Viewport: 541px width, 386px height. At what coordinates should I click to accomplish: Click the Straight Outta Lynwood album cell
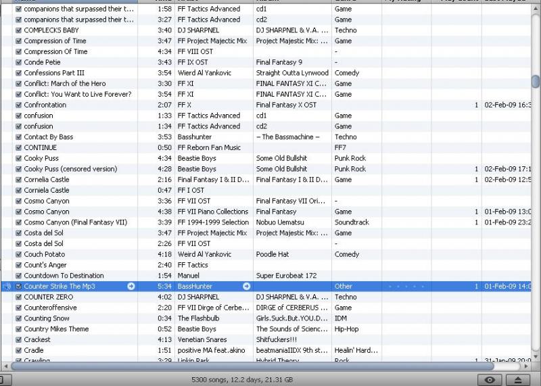point(292,73)
